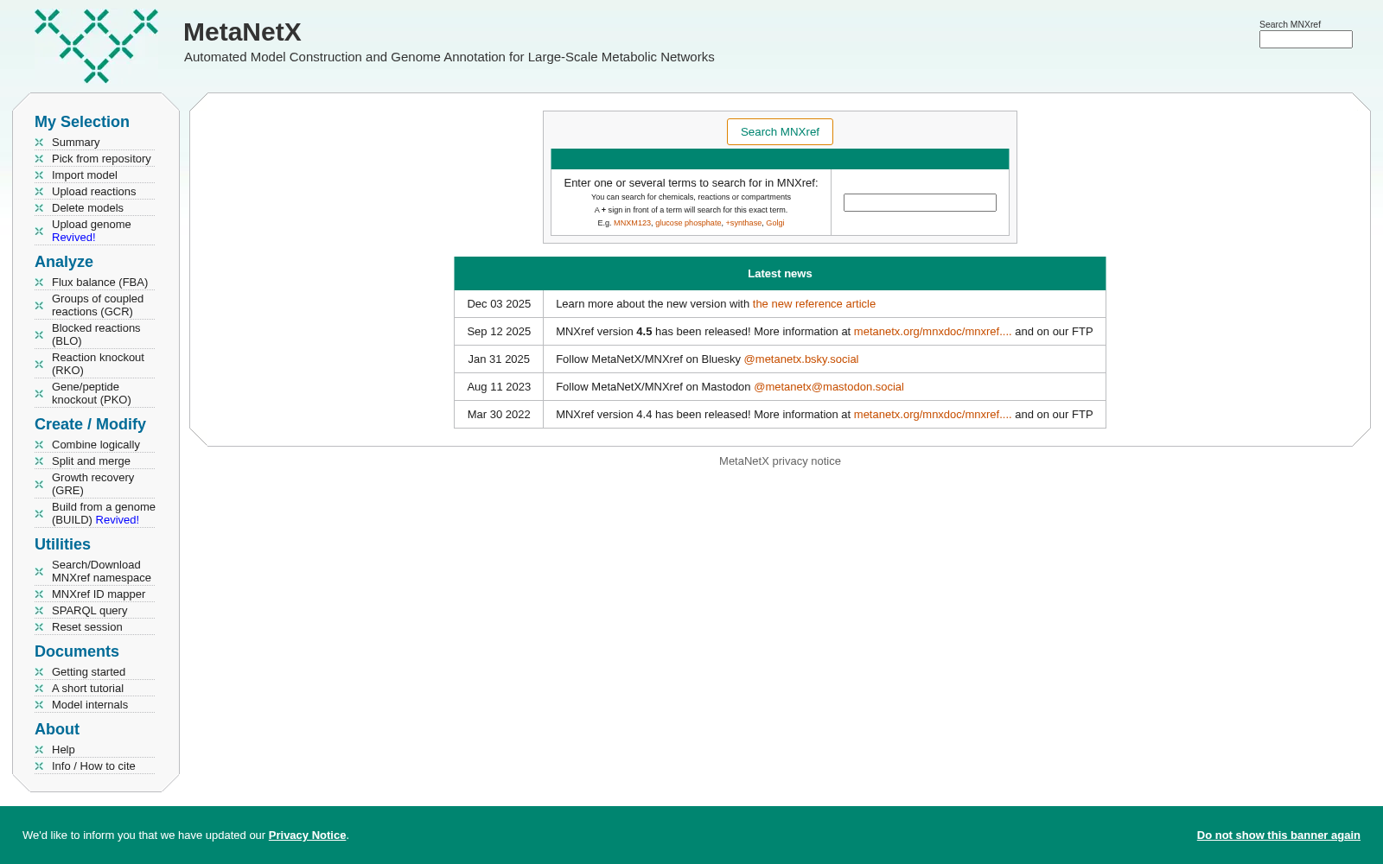Go to Import model
This screenshot has width=1383, height=864.
pyautogui.click(x=84, y=175)
